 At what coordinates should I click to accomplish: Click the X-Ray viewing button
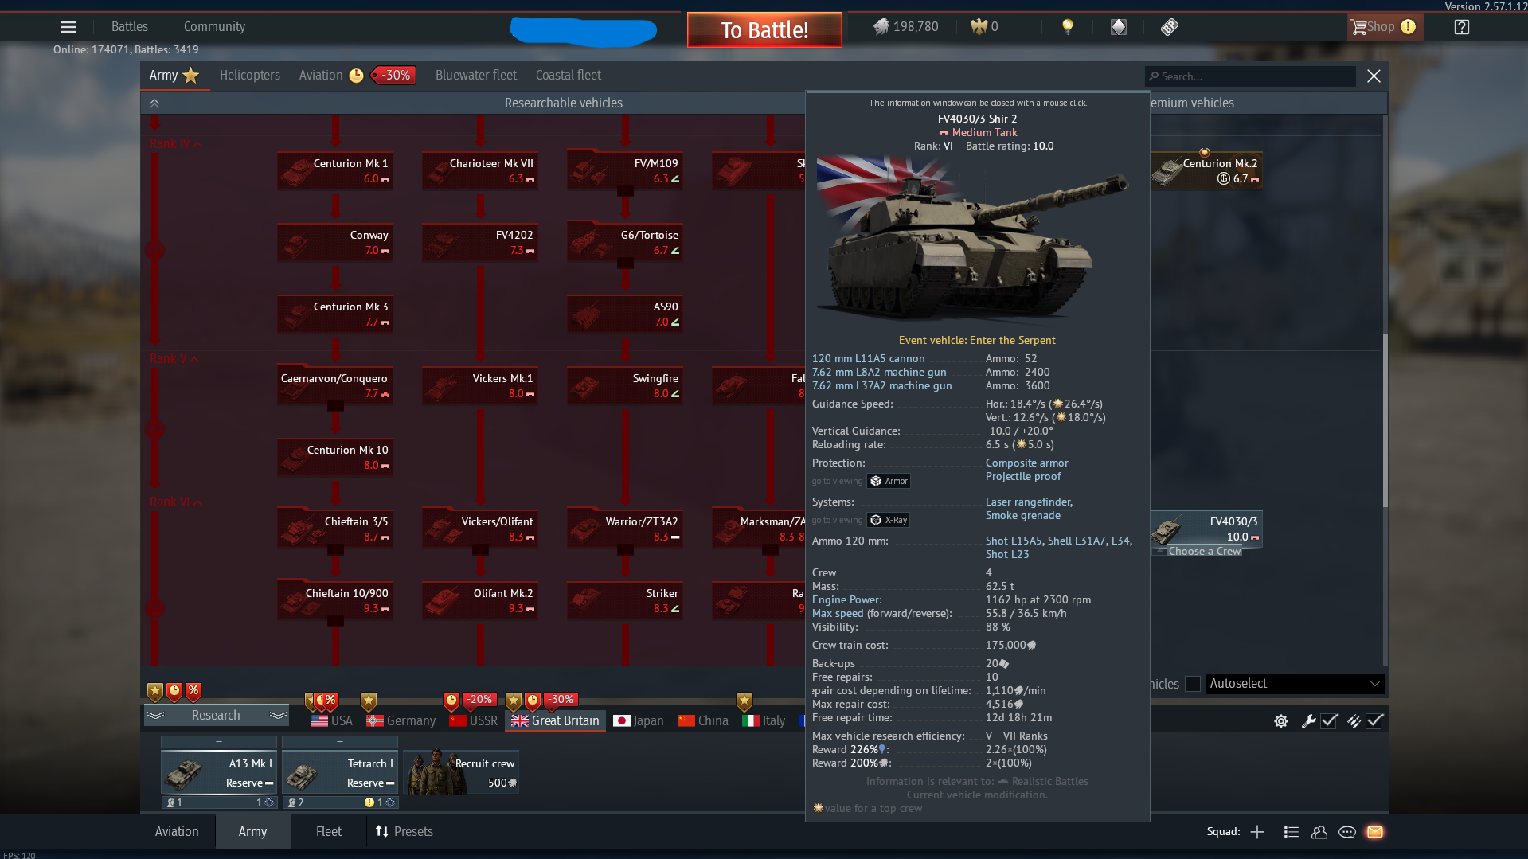point(889,521)
